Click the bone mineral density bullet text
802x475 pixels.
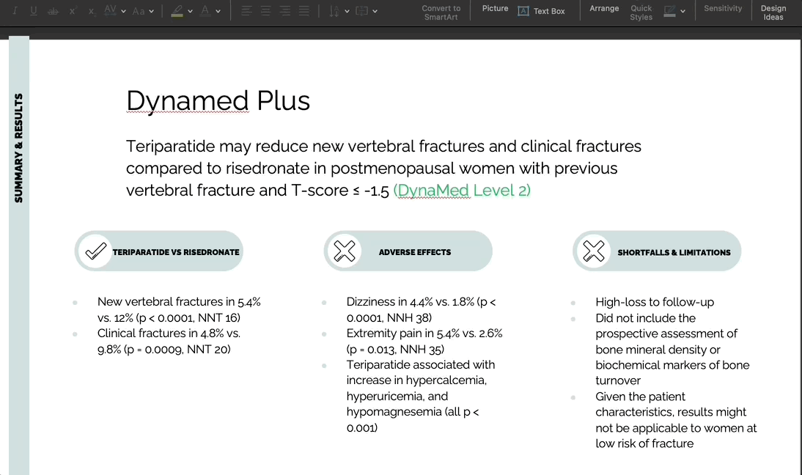(x=672, y=349)
